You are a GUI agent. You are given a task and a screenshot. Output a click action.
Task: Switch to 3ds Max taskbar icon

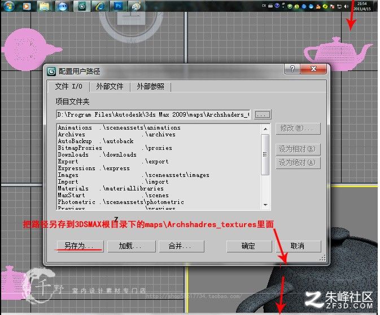82,6
